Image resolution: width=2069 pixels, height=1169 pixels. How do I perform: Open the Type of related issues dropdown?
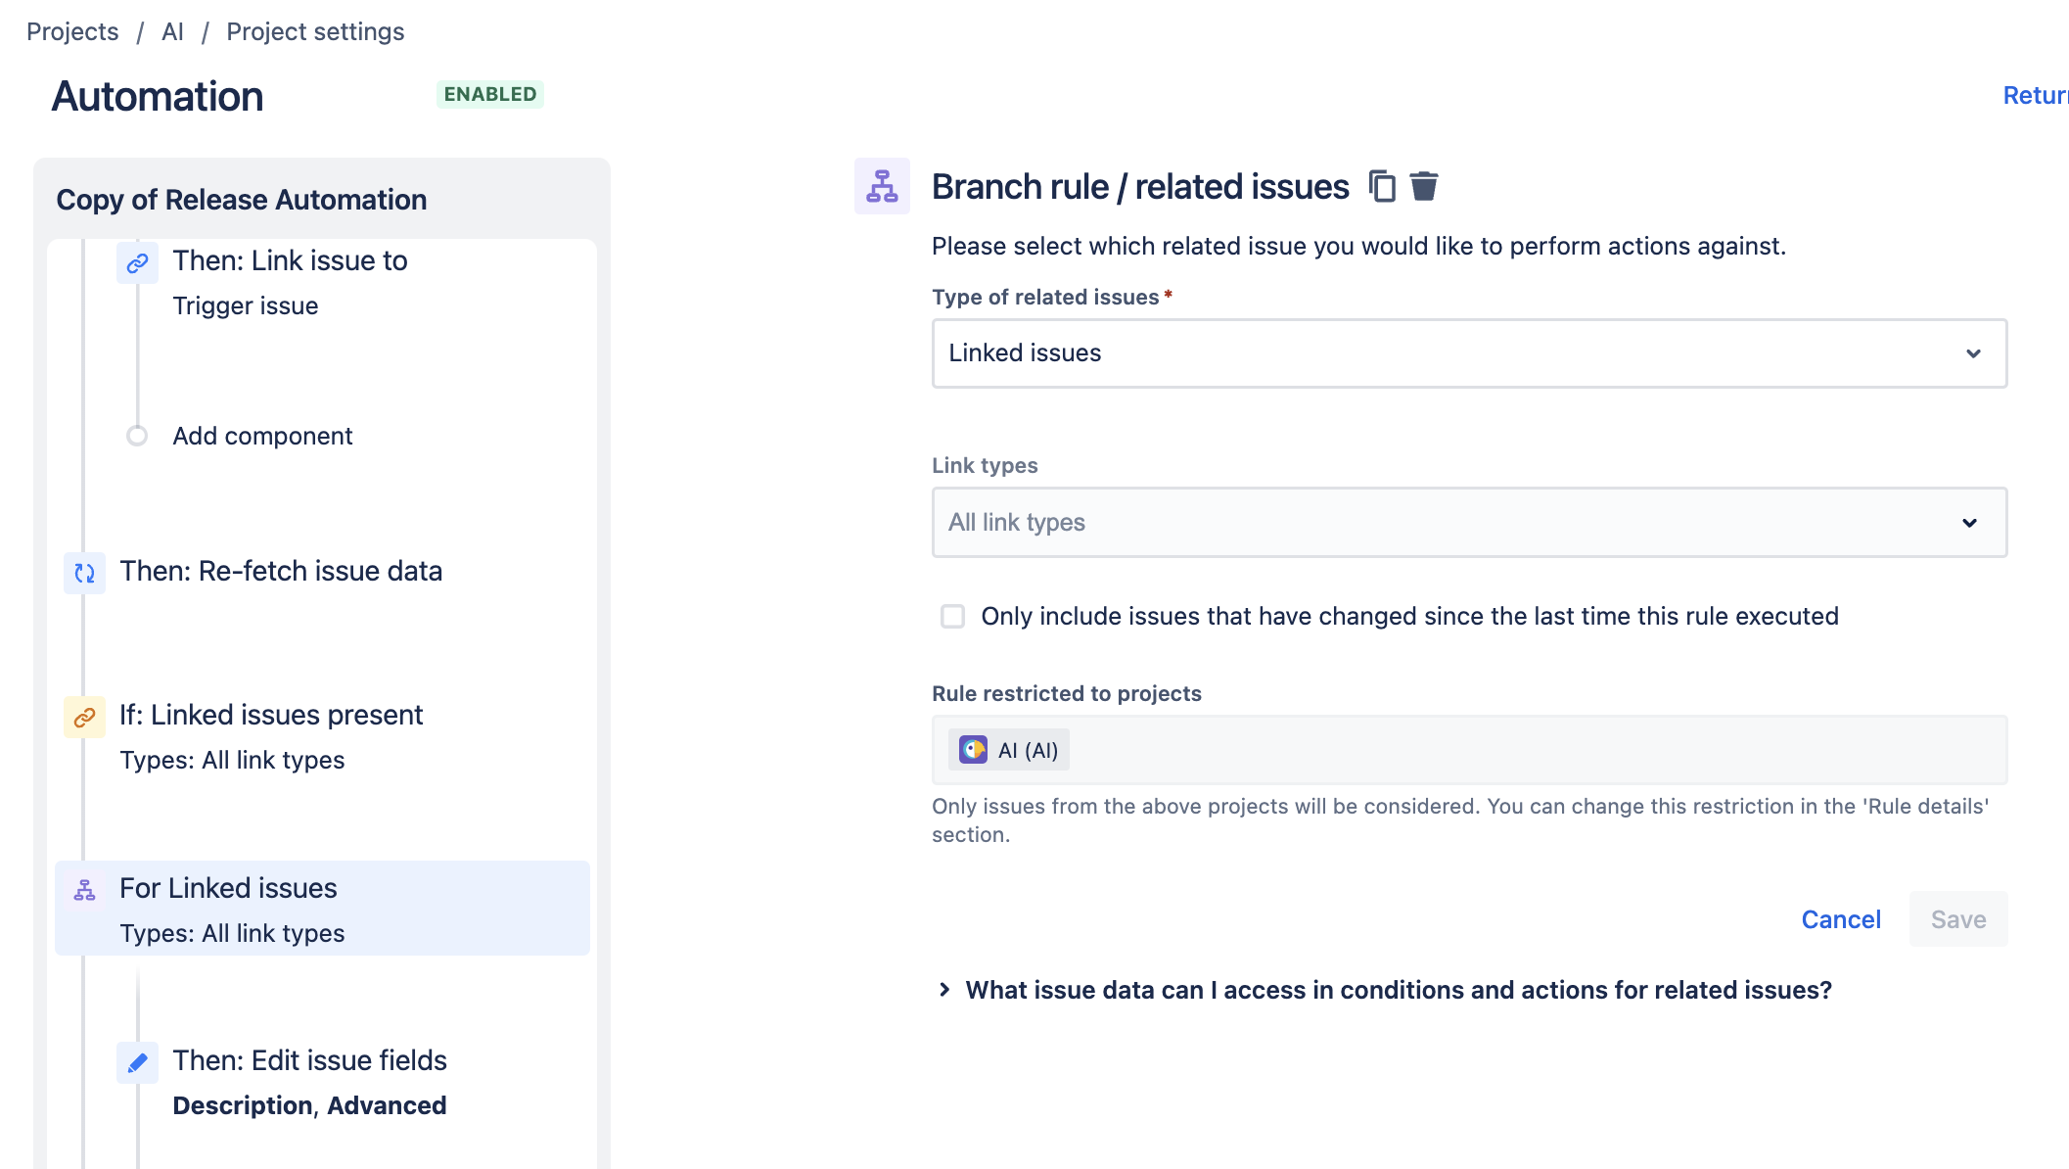1469,353
